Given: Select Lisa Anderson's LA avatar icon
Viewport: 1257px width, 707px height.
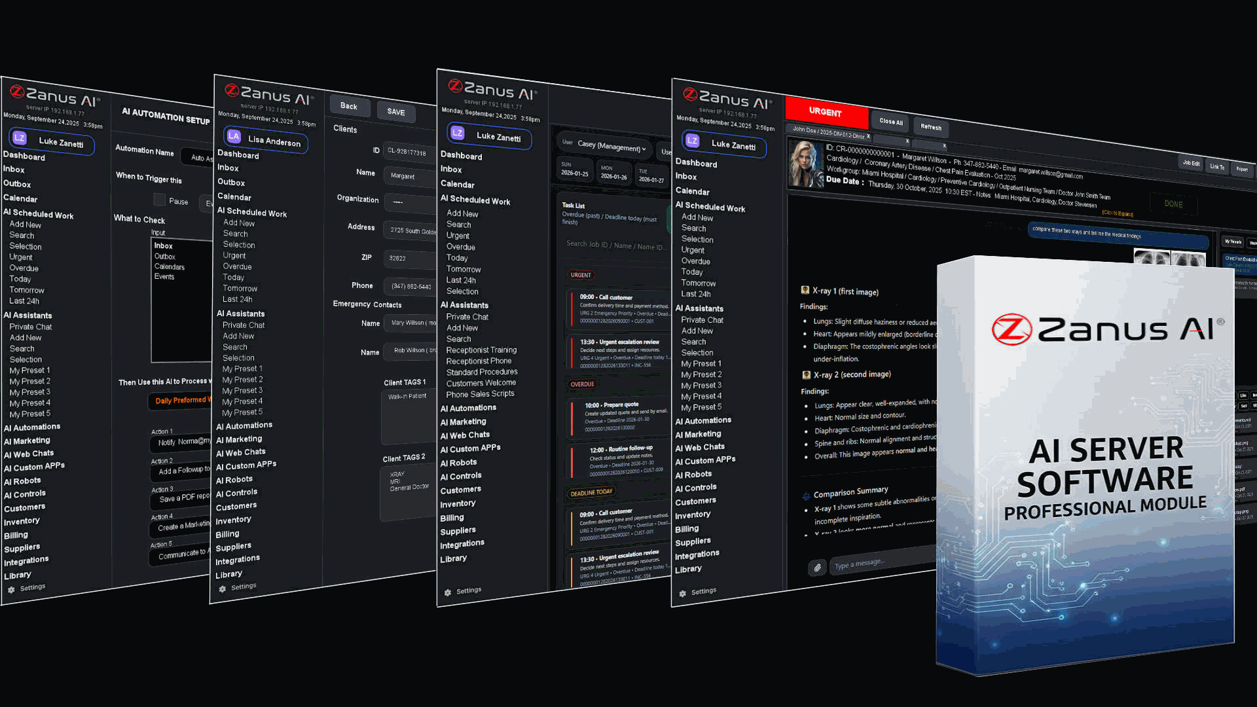Looking at the screenshot, I should 233,137.
